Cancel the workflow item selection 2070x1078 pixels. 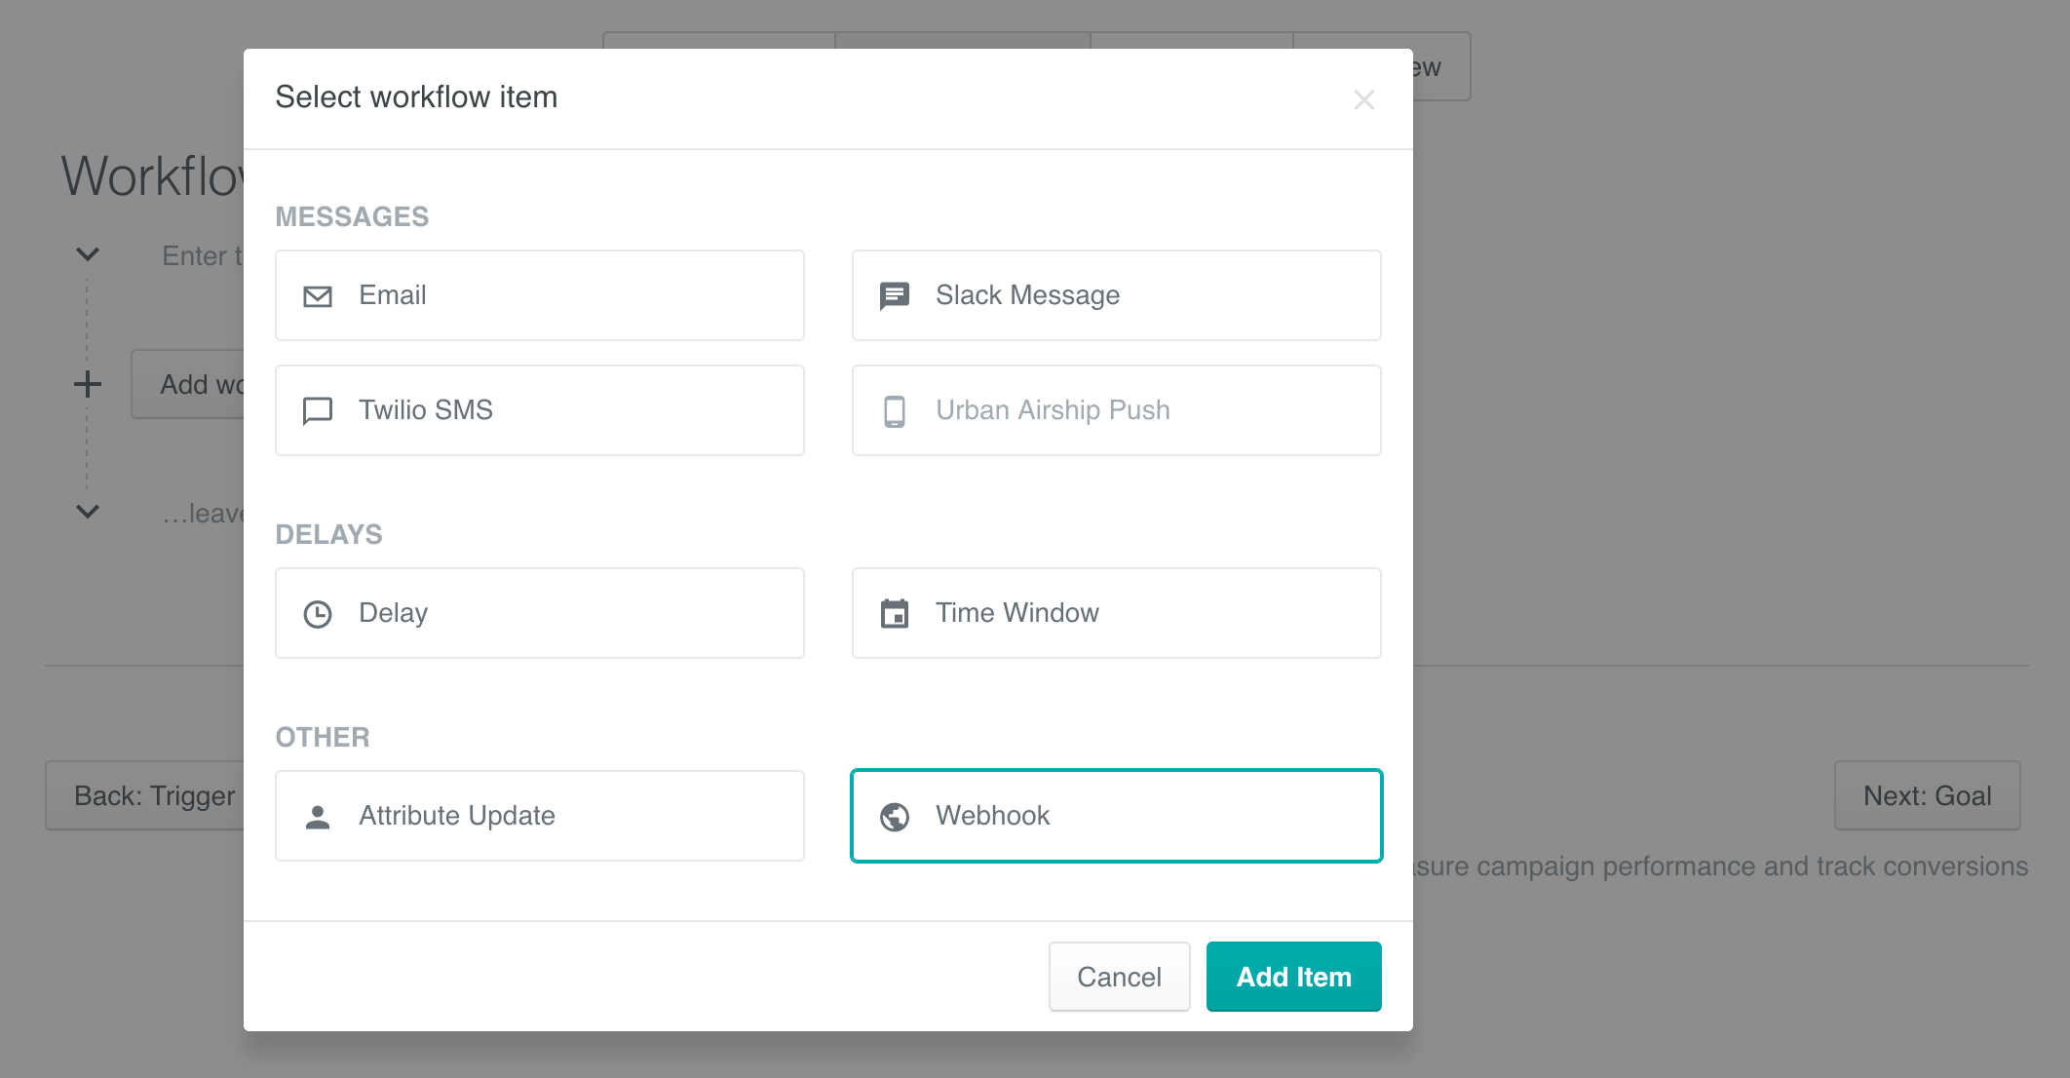click(1119, 977)
